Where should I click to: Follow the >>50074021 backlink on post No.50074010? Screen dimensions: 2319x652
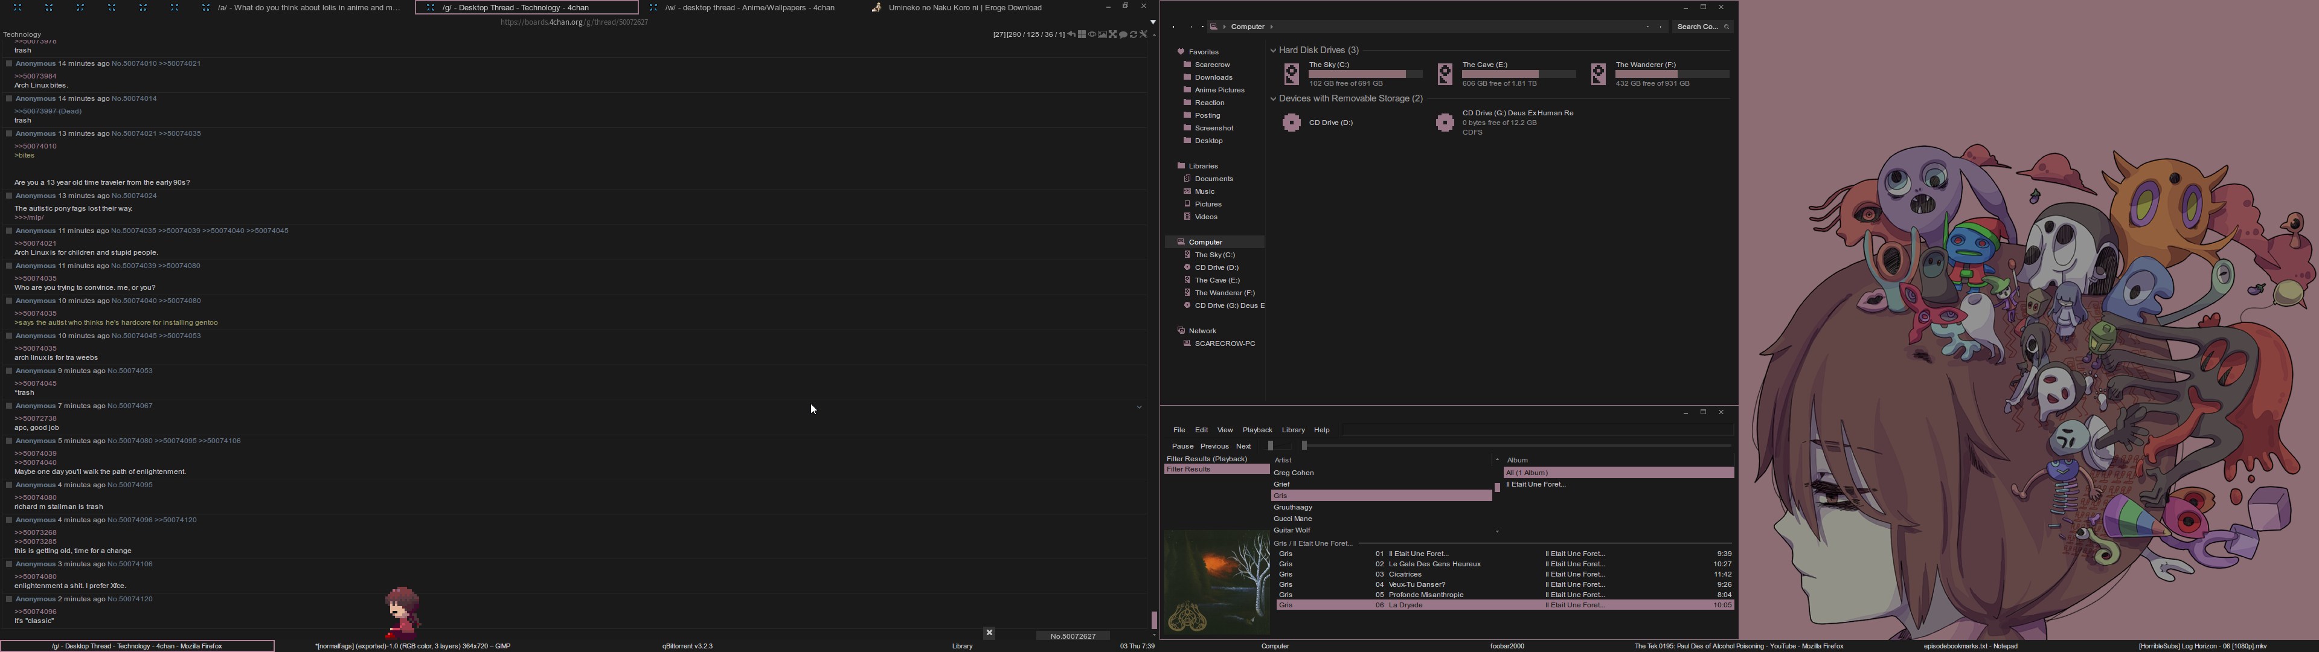coord(180,64)
